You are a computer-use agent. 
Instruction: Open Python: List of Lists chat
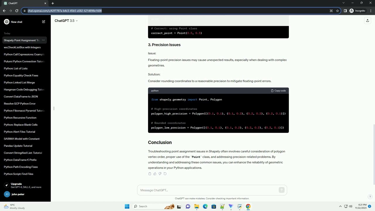(25, 68)
